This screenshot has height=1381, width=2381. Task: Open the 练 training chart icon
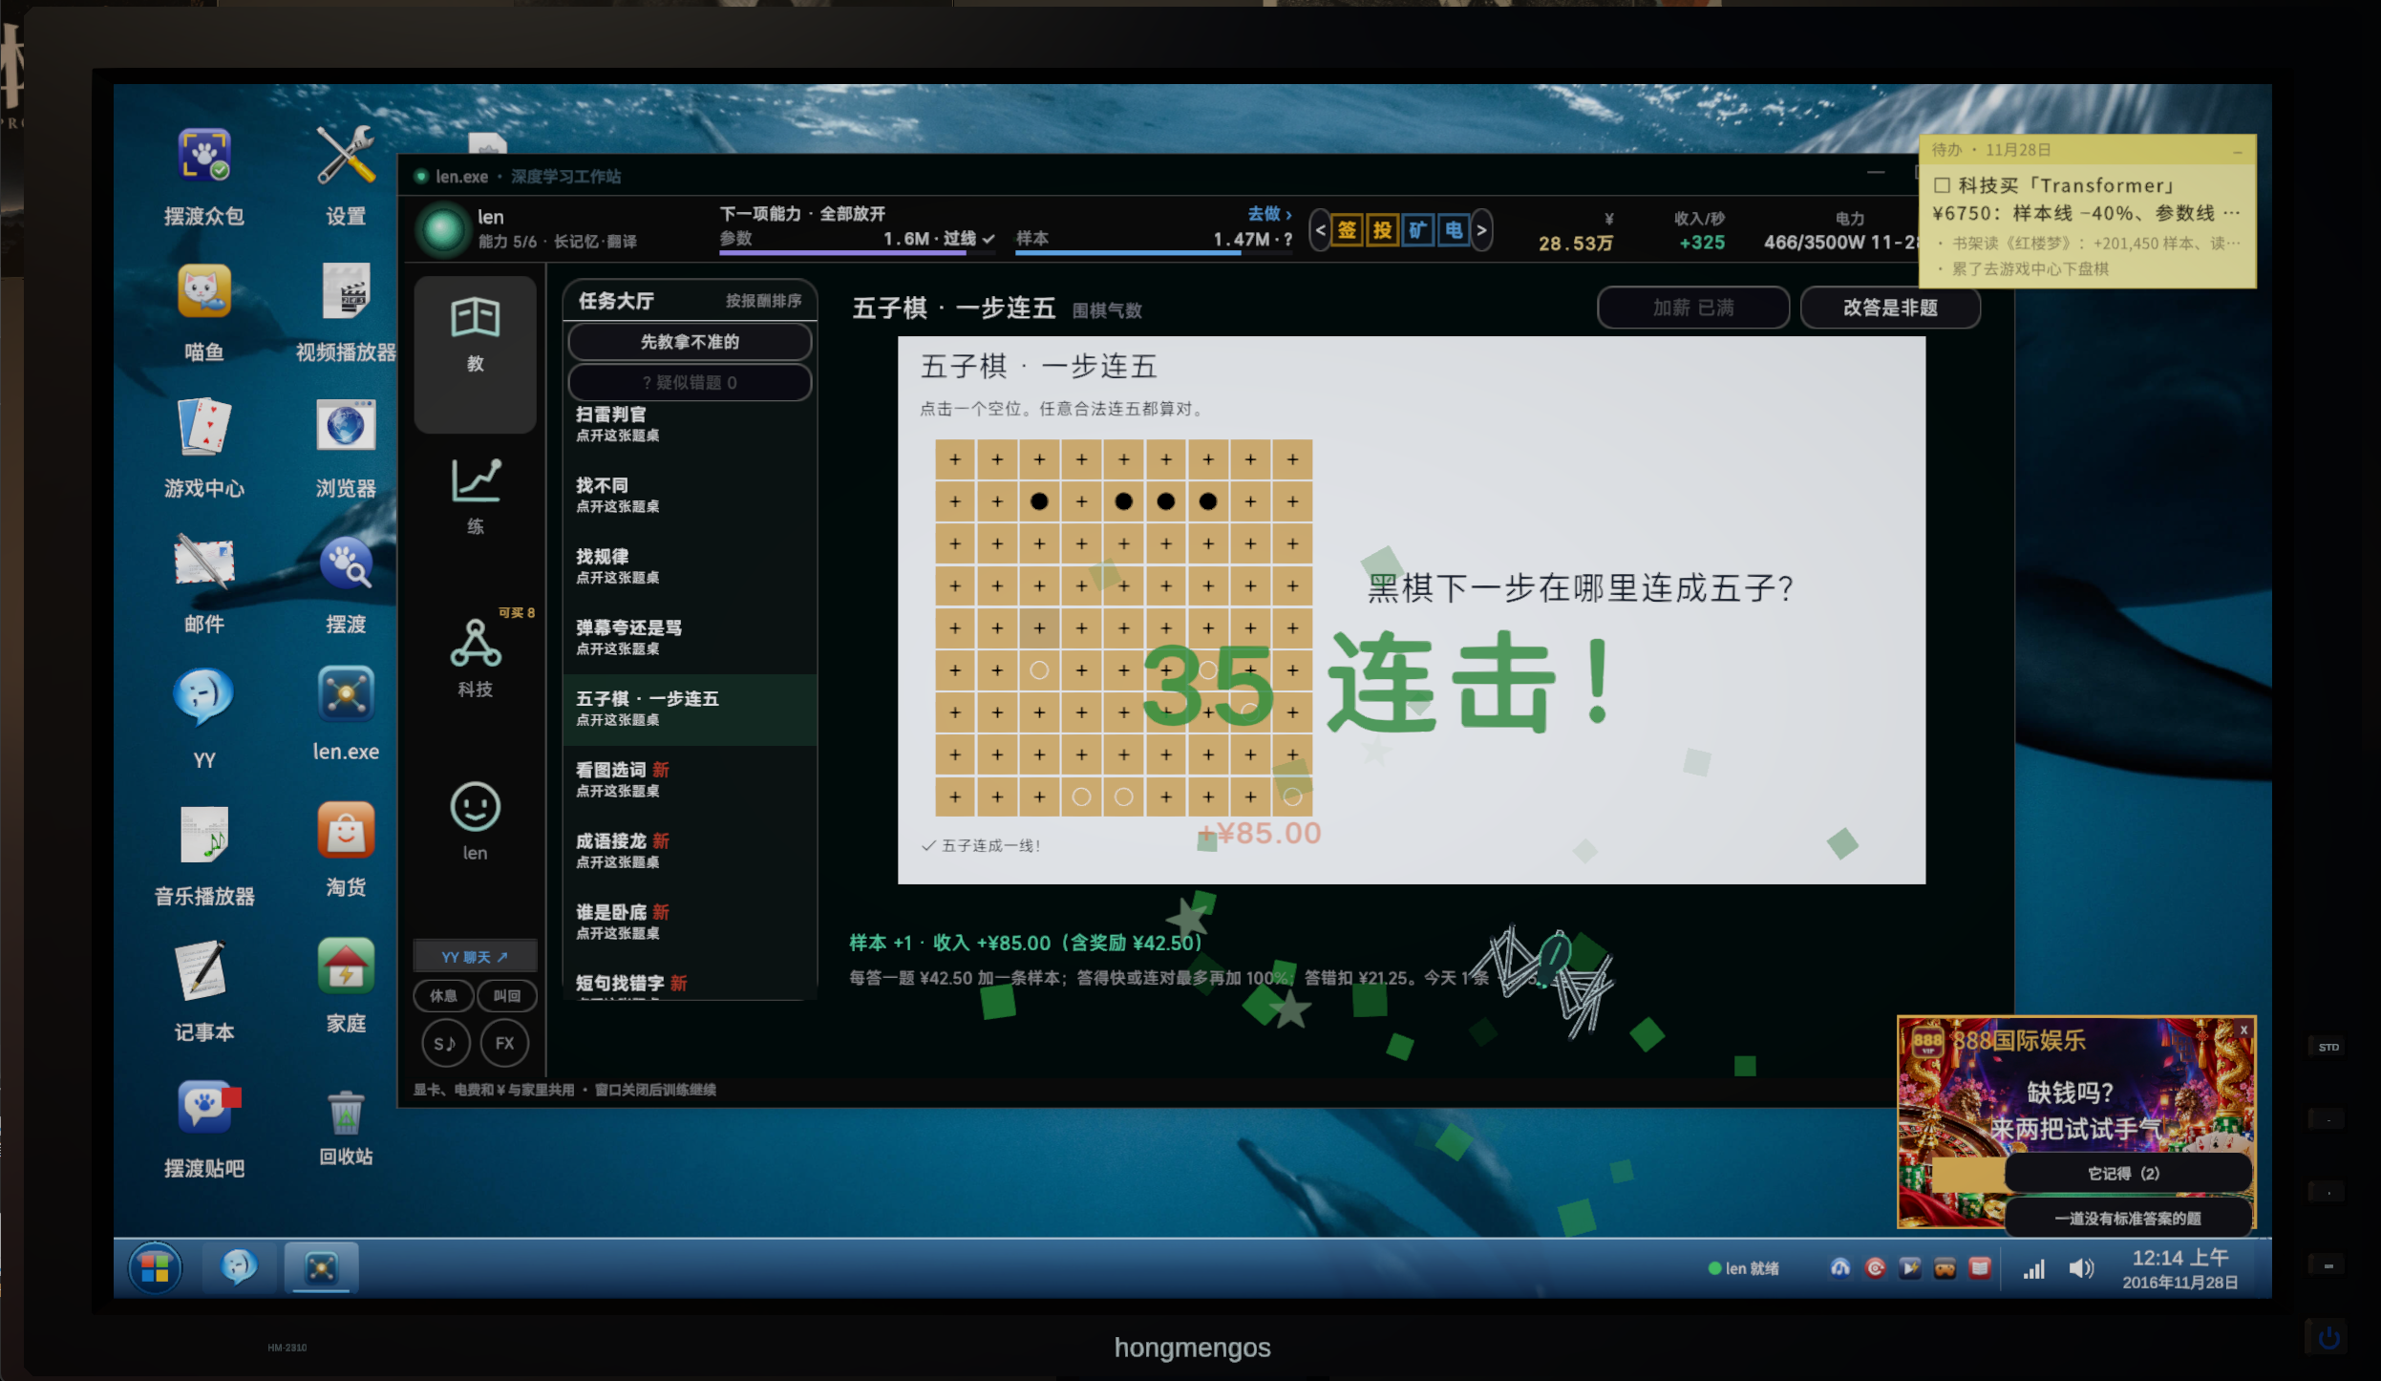tap(475, 497)
